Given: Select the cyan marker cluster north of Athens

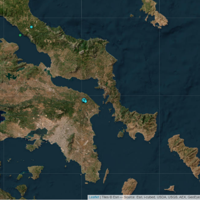Looking at the screenshot, I should pyautogui.click(x=84, y=100).
